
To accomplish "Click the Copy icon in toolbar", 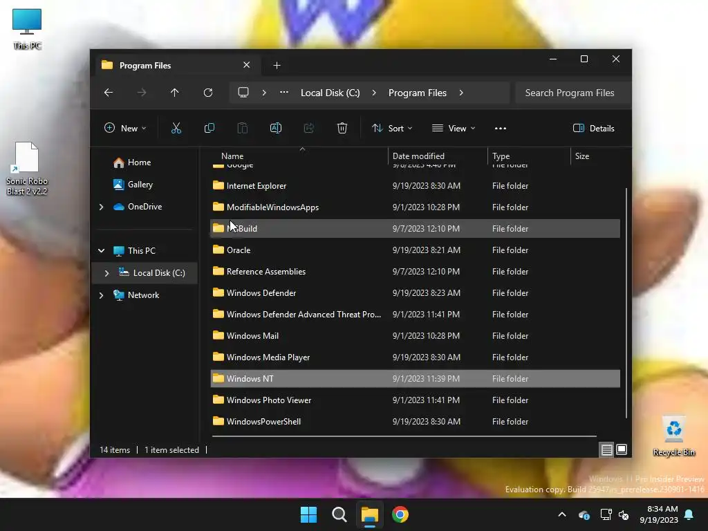I will 209,128.
